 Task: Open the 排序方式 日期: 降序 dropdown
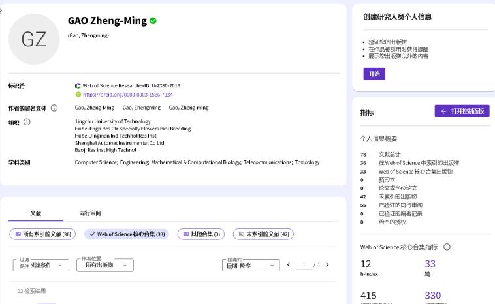(251, 265)
